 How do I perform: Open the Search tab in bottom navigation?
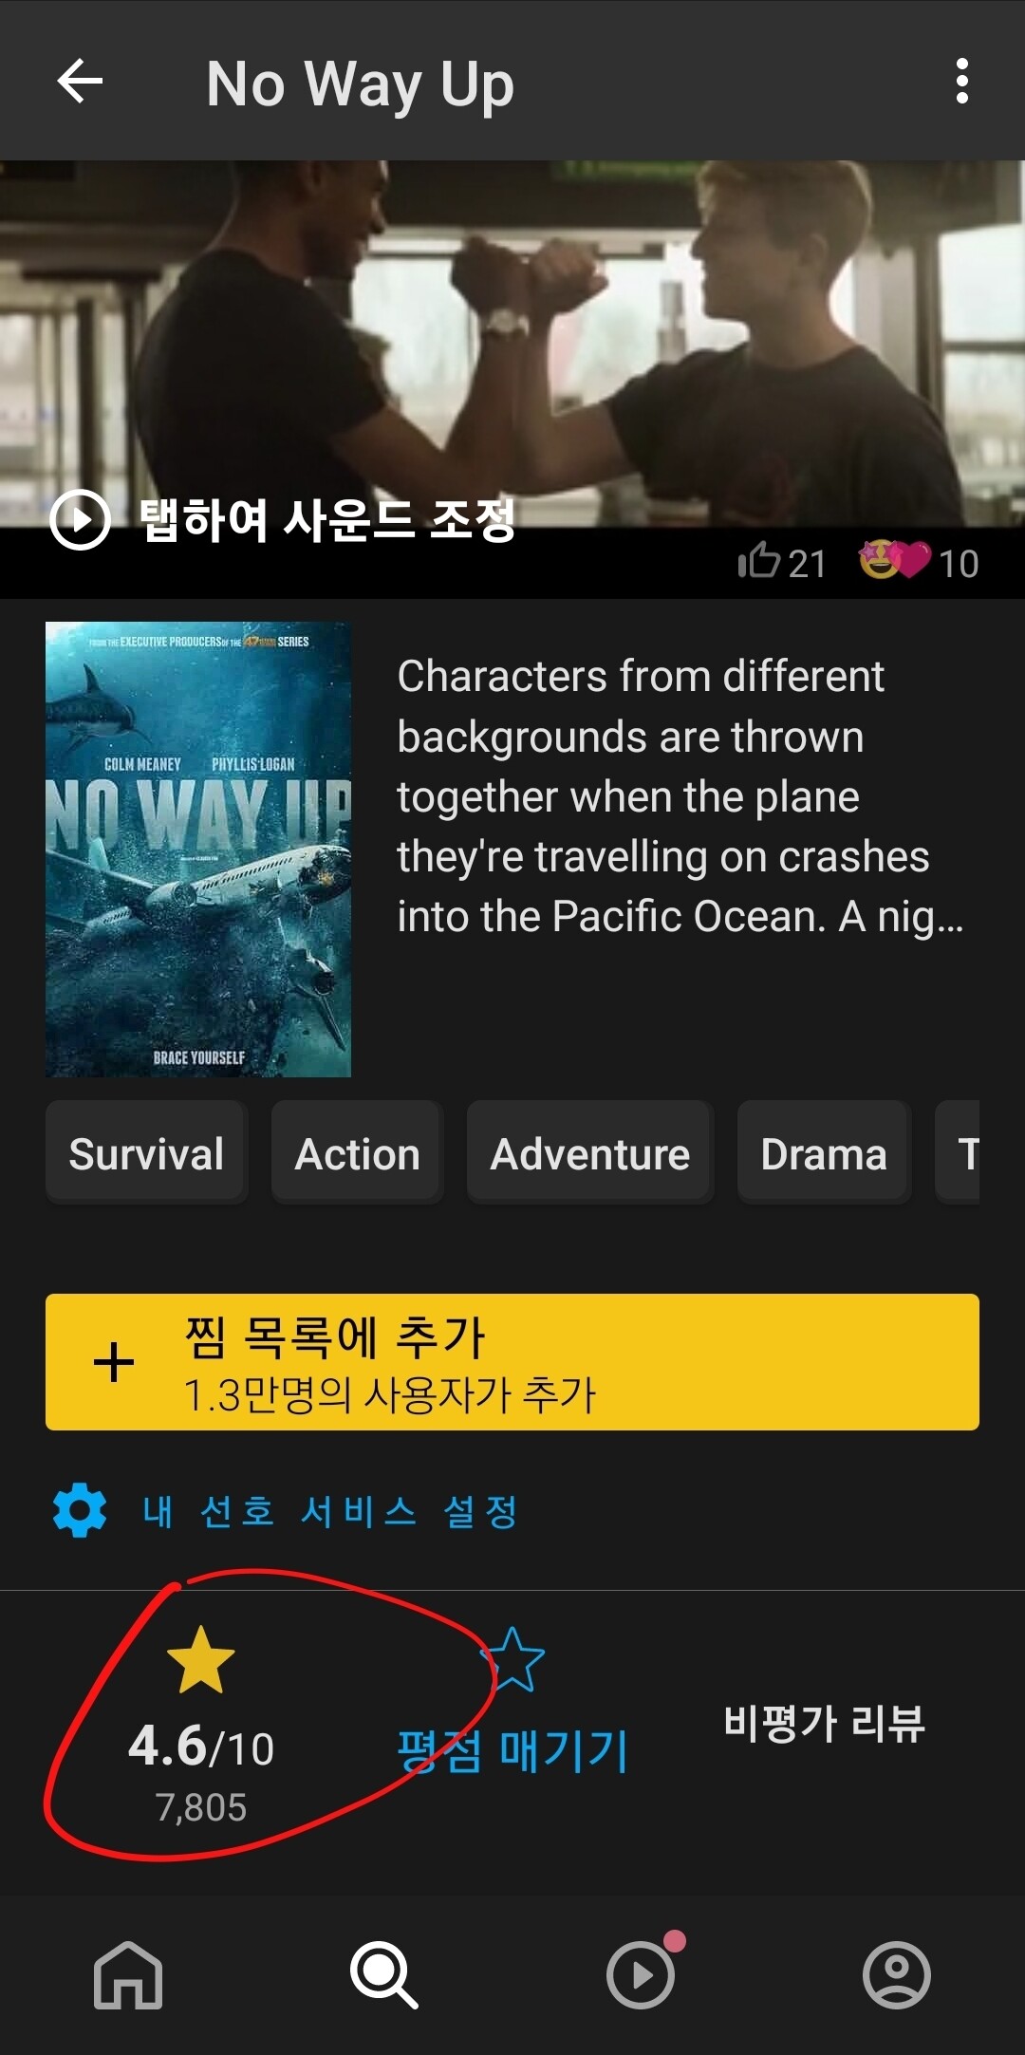384,1975
